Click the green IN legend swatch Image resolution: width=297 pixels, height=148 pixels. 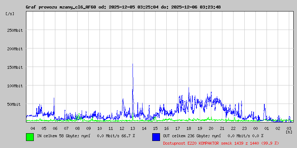click(x=30, y=137)
